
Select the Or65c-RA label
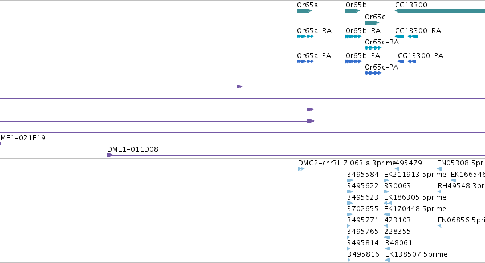point(382,42)
